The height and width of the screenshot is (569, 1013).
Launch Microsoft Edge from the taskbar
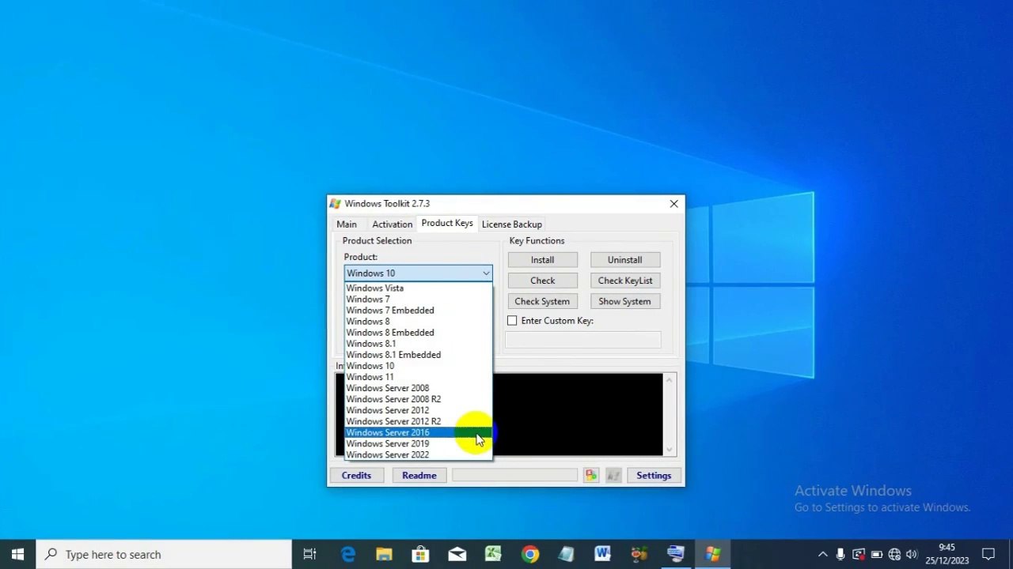(x=348, y=554)
